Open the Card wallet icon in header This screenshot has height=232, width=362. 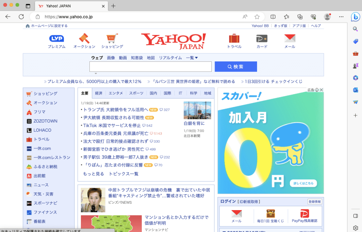262,38
